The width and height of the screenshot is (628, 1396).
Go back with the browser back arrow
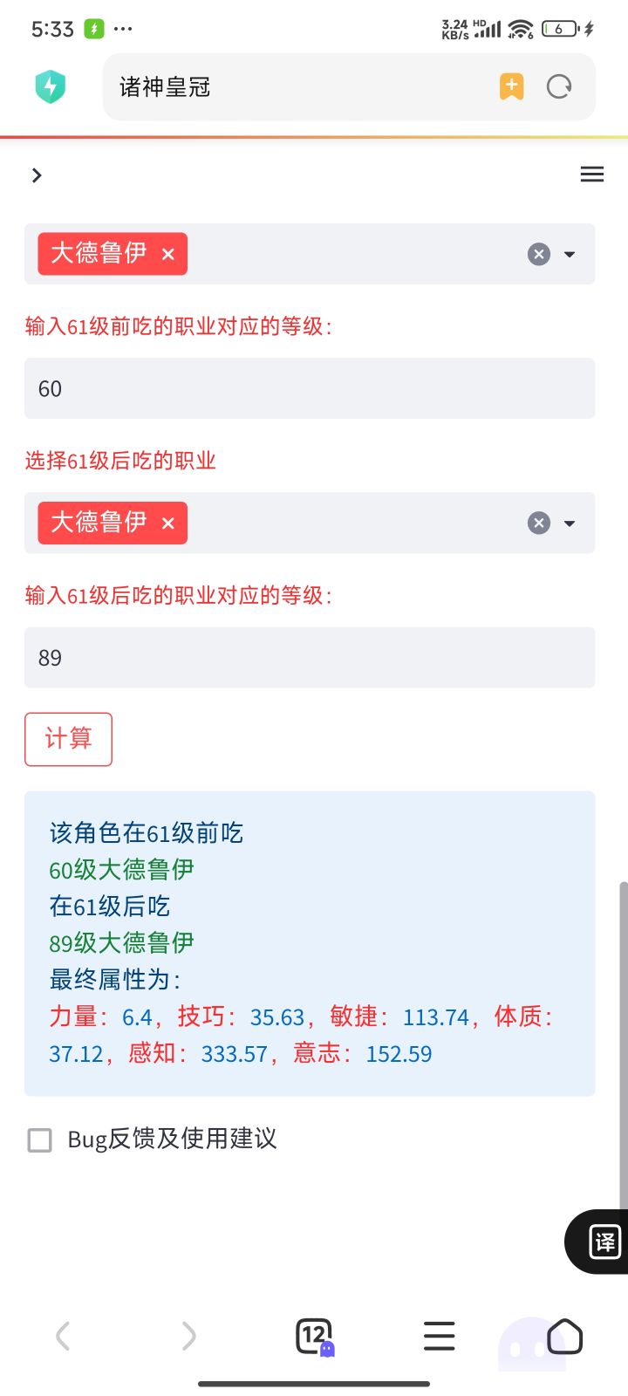[x=63, y=1336]
